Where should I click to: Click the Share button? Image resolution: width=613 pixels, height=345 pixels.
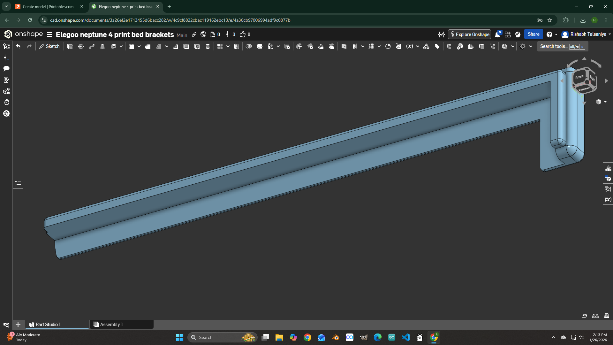click(534, 34)
